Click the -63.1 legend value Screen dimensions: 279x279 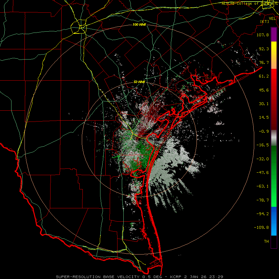[x=263, y=186]
